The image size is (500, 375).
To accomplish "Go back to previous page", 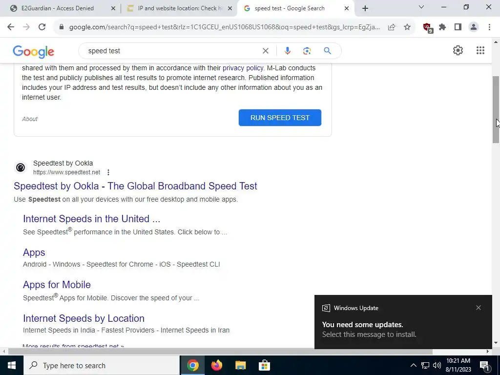I will (x=11, y=27).
